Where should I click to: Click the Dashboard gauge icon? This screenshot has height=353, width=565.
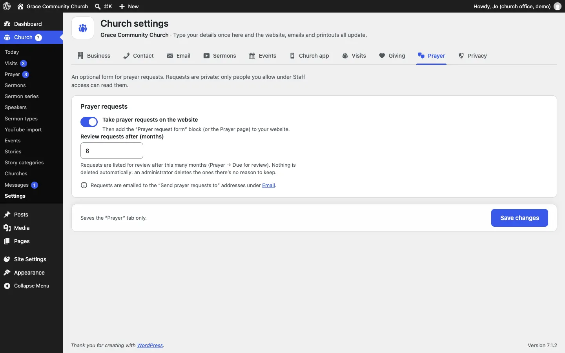[x=7, y=24]
